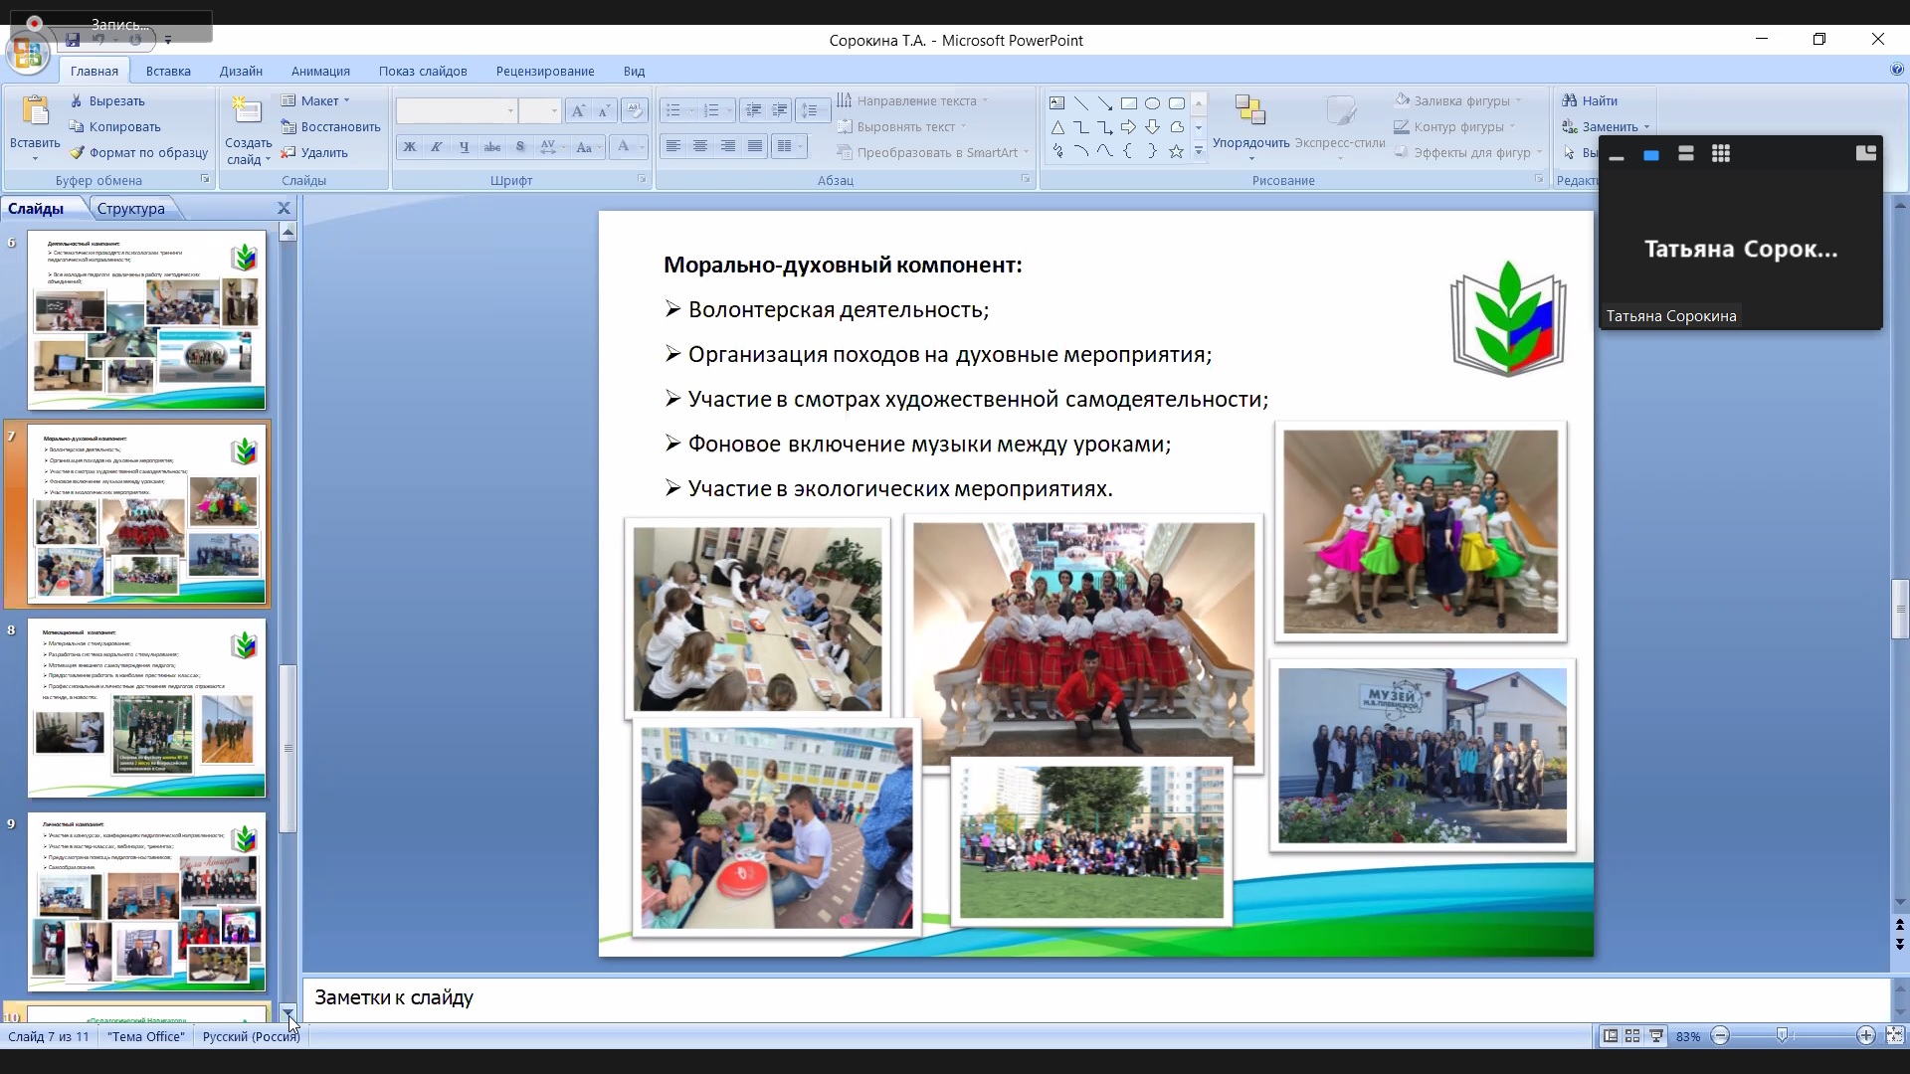This screenshot has height=1074, width=1910.
Task: Click Fit slide to window icon
Action: 1894,1036
